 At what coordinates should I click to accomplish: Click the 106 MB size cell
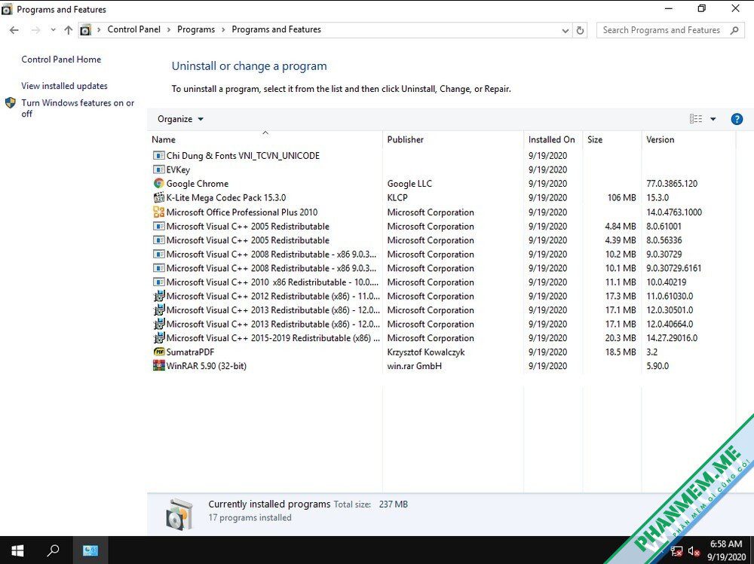click(621, 197)
